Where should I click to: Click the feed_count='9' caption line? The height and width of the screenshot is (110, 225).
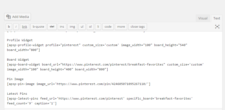click(32, 103)
